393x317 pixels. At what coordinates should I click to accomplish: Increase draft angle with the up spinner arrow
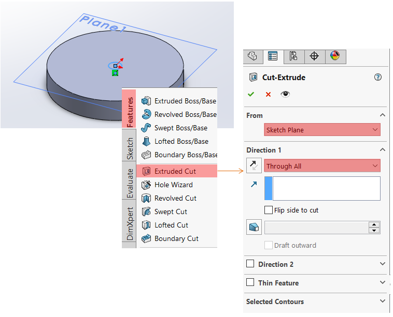[x=374, y=224]
